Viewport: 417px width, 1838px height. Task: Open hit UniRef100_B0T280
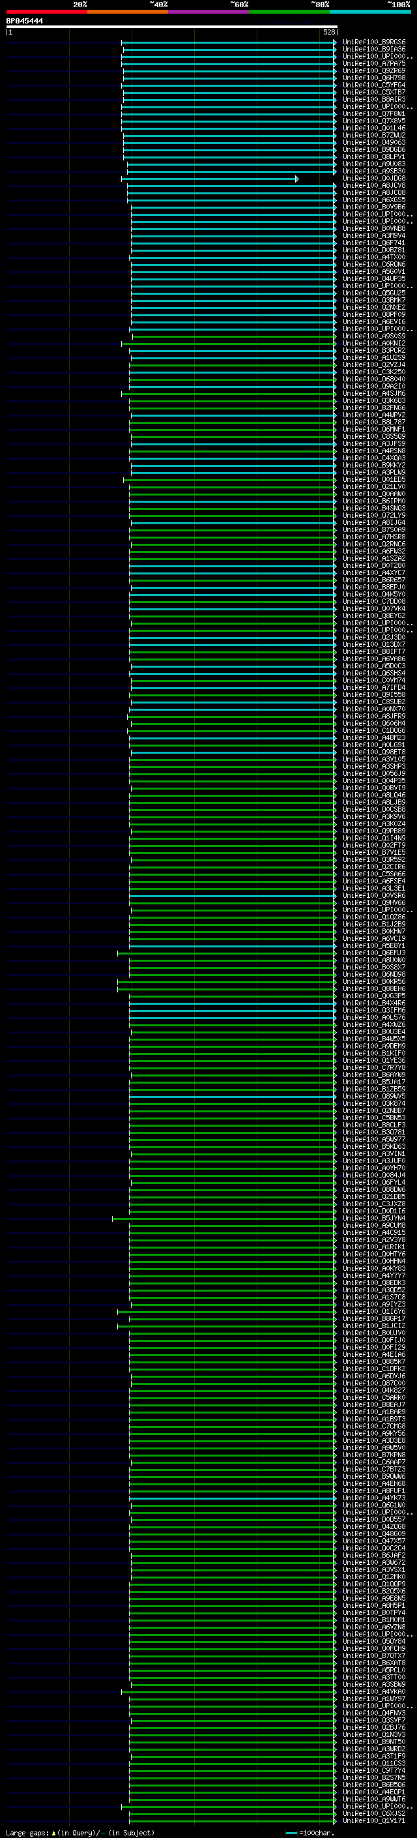(374, 566)
